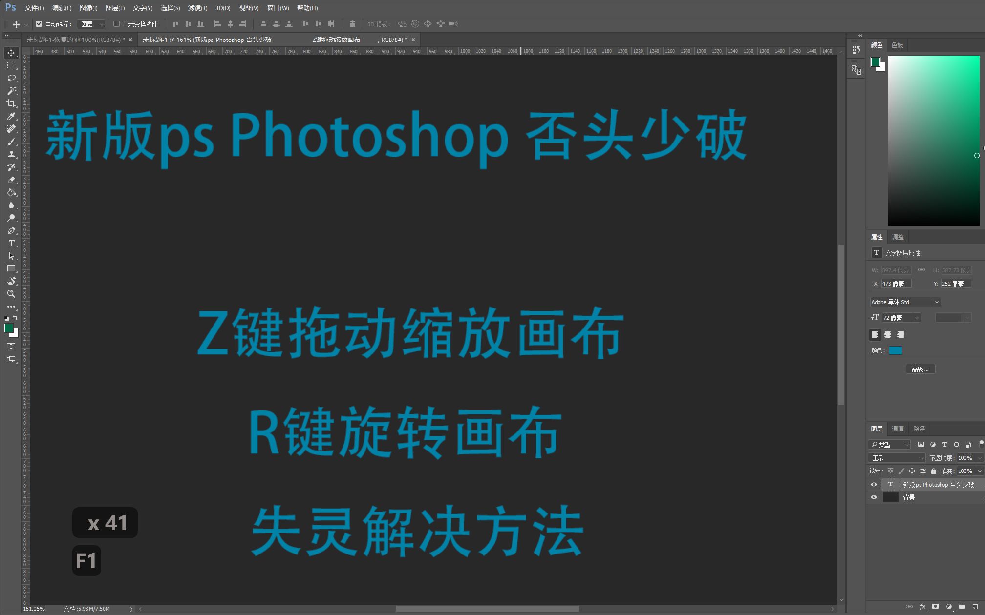Select the Healing Brush tool
The image size is (985, 615).
[x=11, y=129]
